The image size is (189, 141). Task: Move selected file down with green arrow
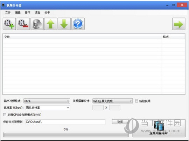(64, 24)
